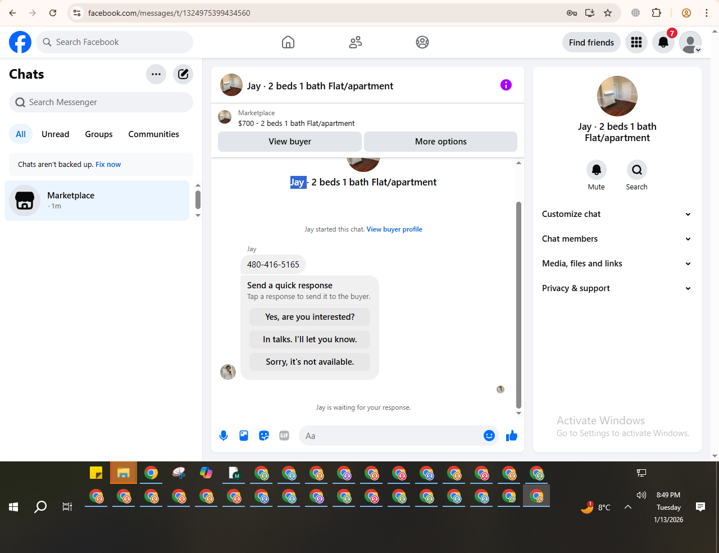Open the View buyer profile link
Viewport: 719px width, 553px height.
click(x=394, y=229)
